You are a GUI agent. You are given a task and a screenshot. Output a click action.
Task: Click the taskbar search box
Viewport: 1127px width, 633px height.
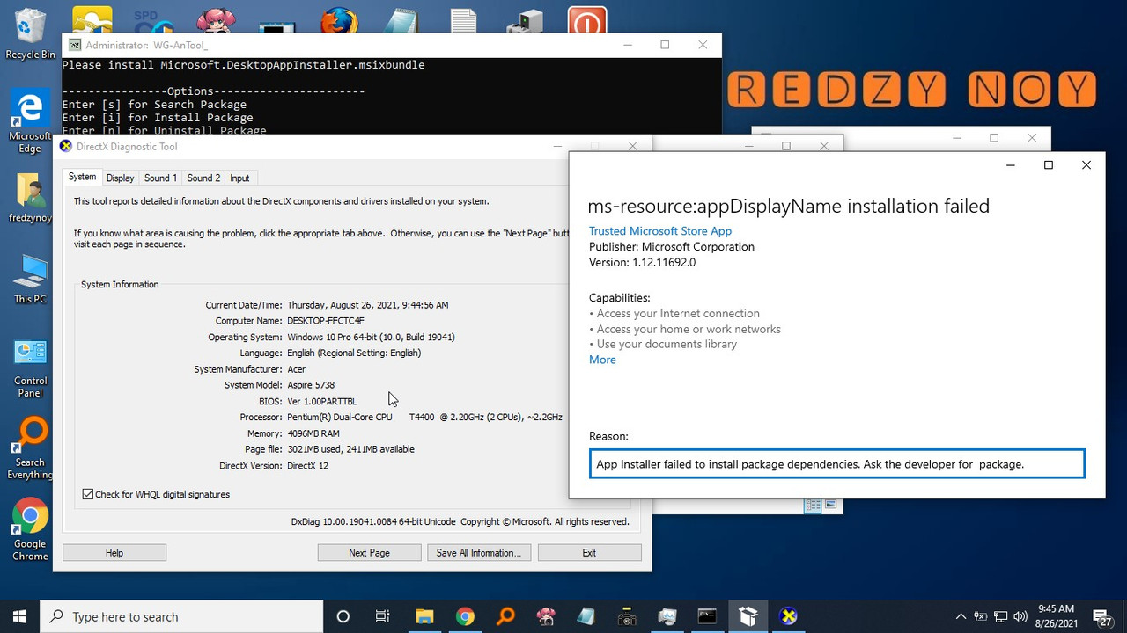point(181,616)
